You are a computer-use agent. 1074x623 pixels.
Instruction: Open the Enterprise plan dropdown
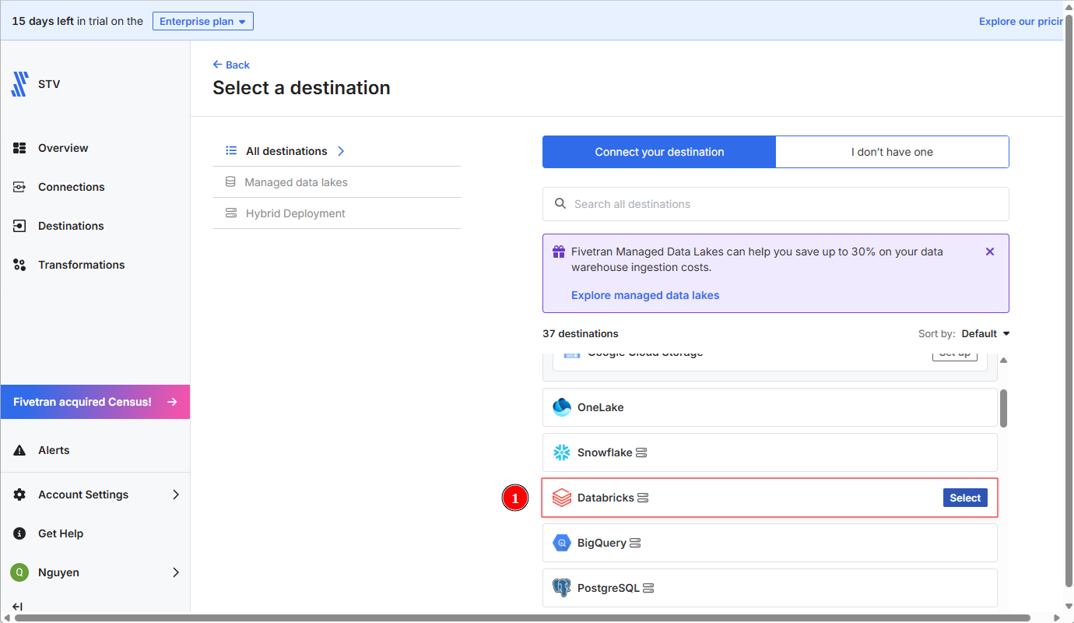pyautogui.click(x=202, y=22)
